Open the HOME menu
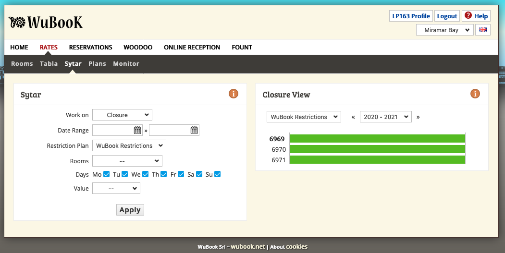Viewport: 505px width, 253px height. point(19,48)
